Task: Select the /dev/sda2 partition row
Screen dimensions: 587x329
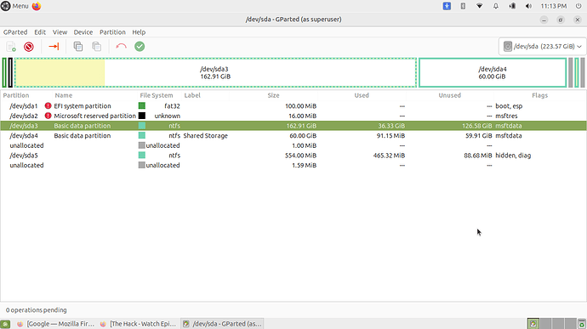Action: click(293, 116)
